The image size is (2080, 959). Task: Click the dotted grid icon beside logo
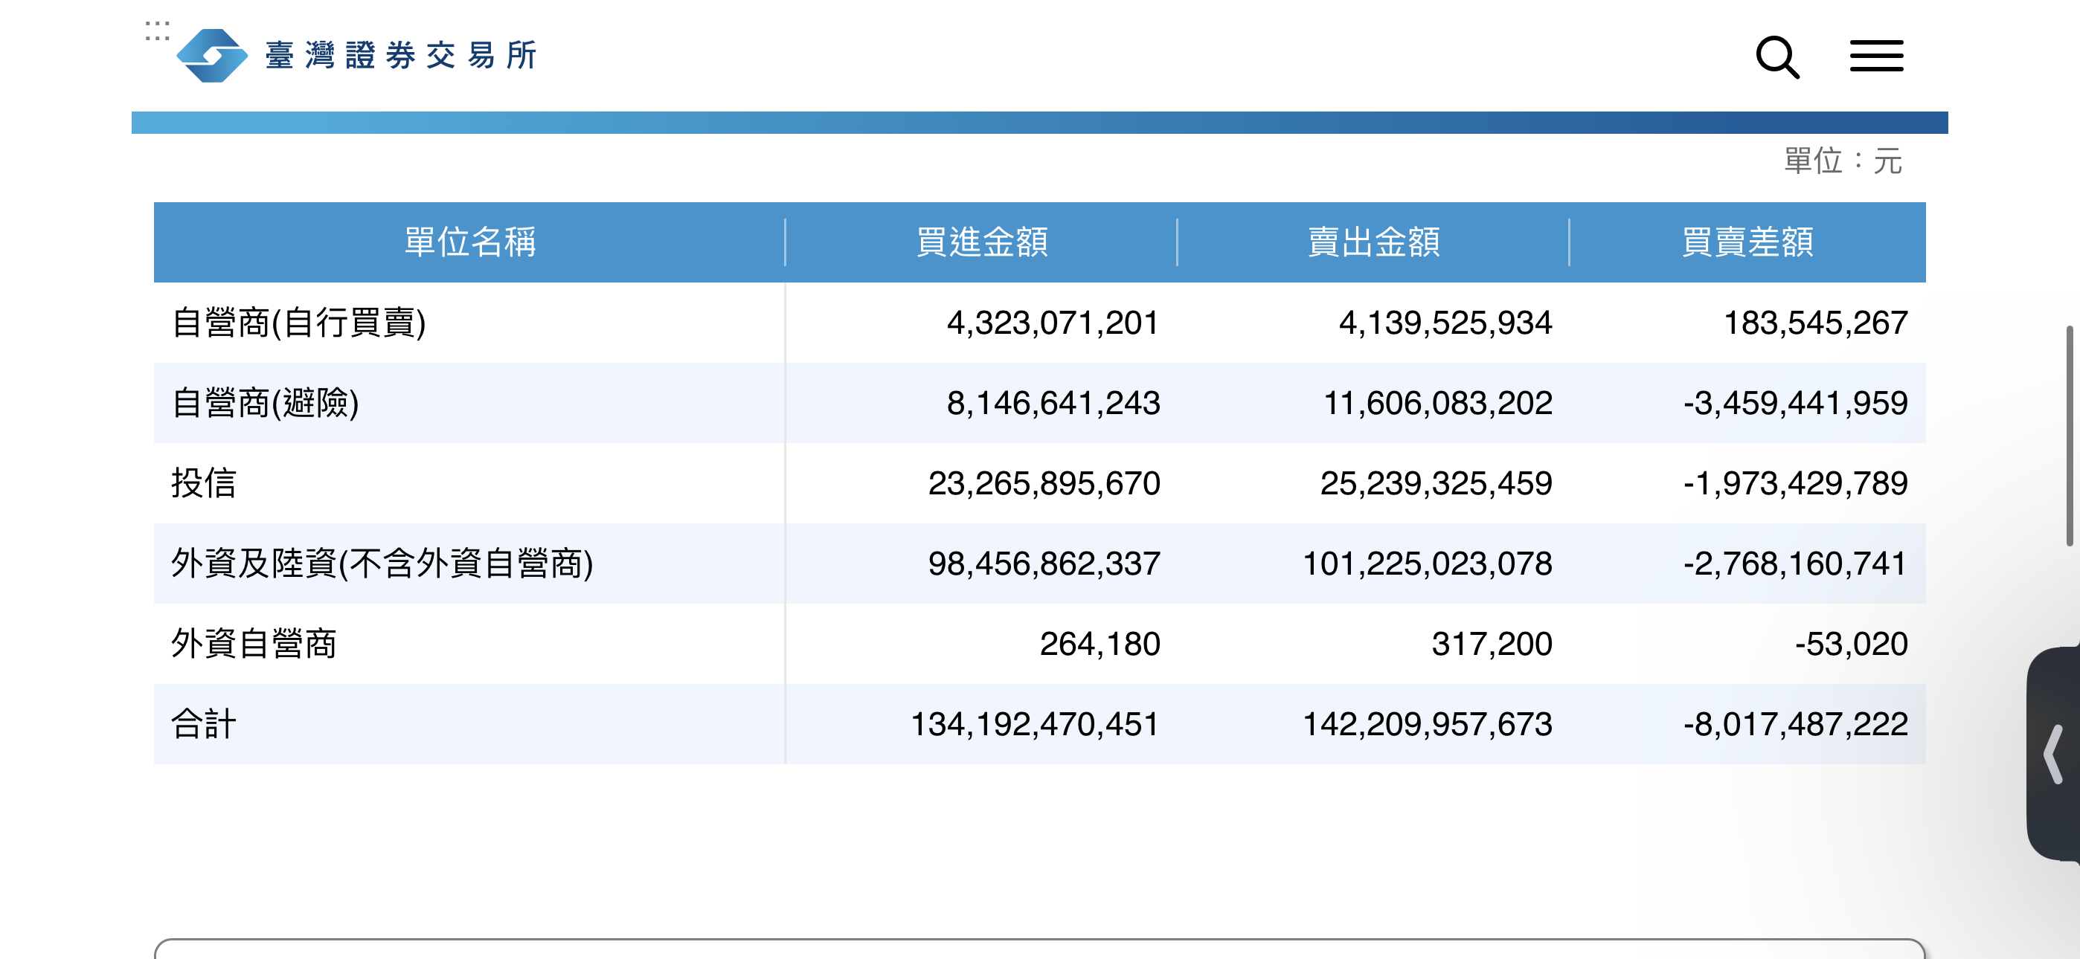coord(157,30)
